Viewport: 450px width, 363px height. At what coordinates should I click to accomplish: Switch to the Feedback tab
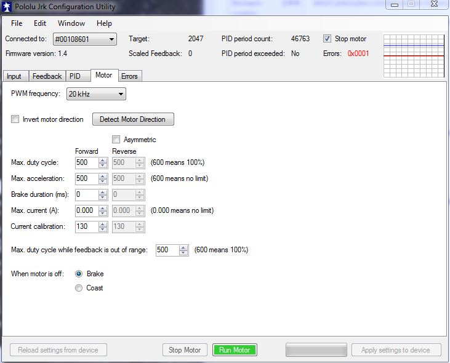point(47,76)
